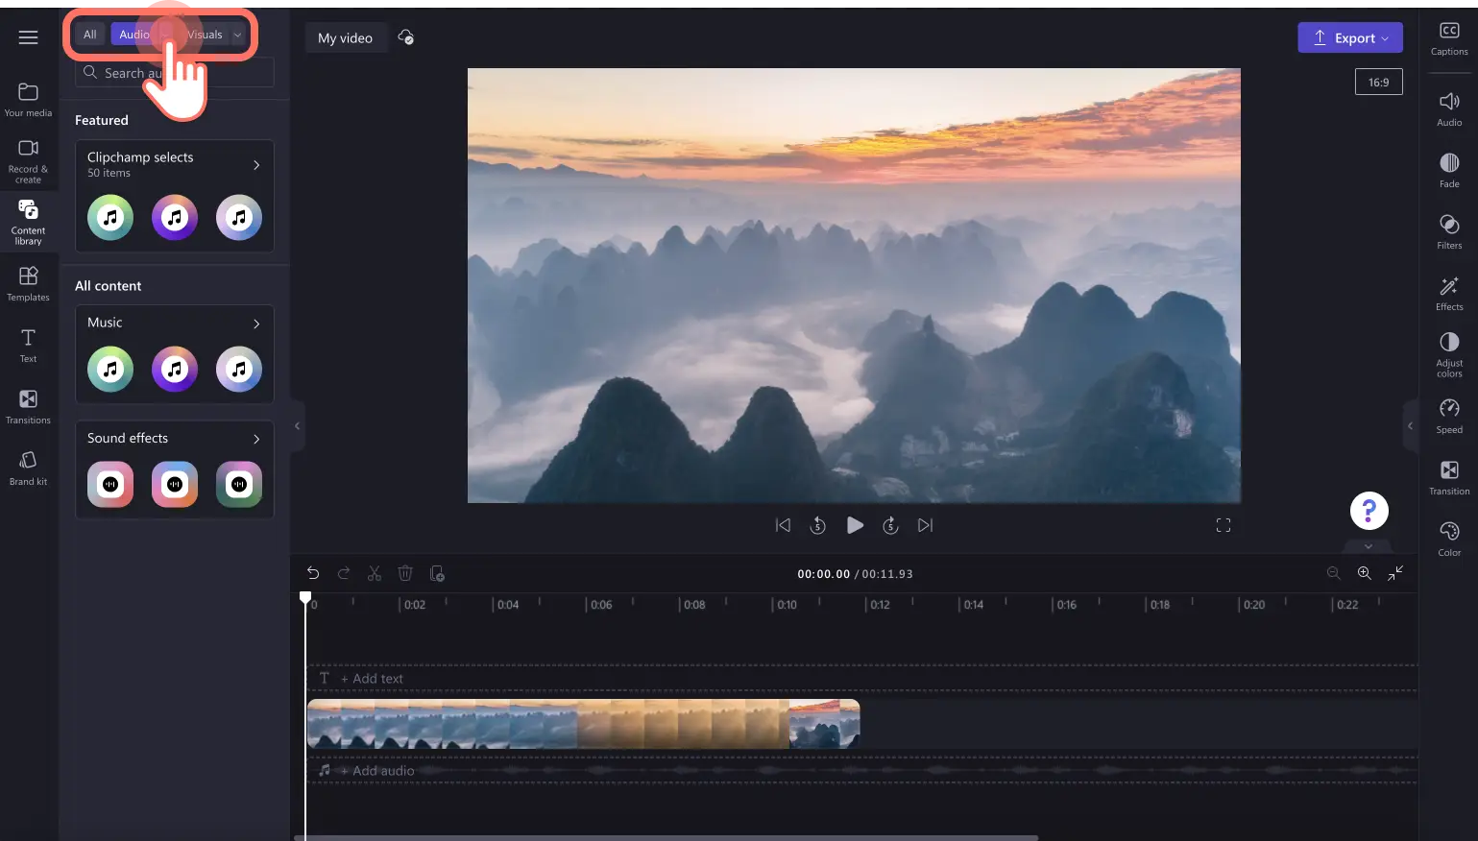Open the Captions panel
The image size is (1478, 841).
click(x=1449, y=38)
